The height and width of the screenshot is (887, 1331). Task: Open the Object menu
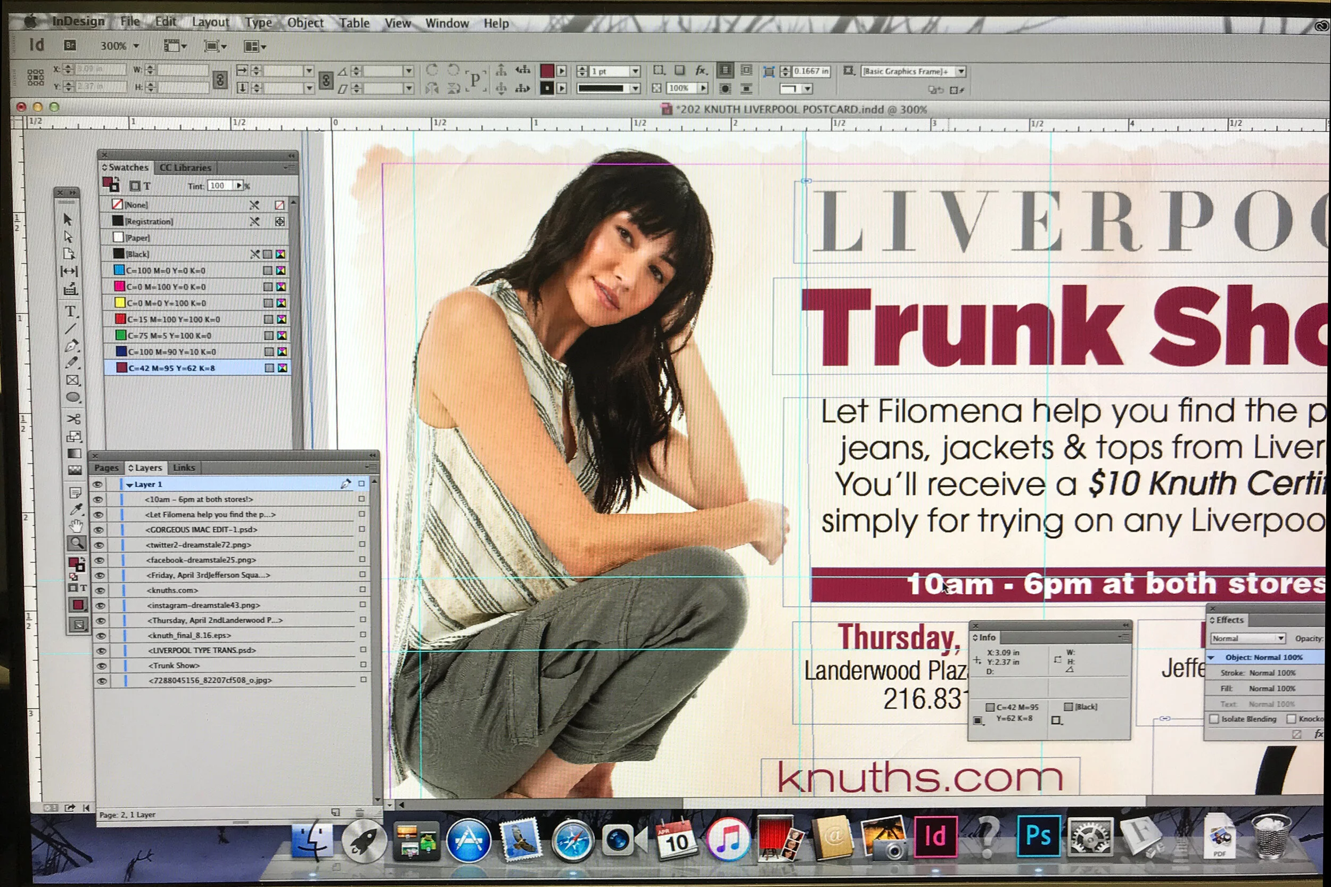(x=305, y=22)
